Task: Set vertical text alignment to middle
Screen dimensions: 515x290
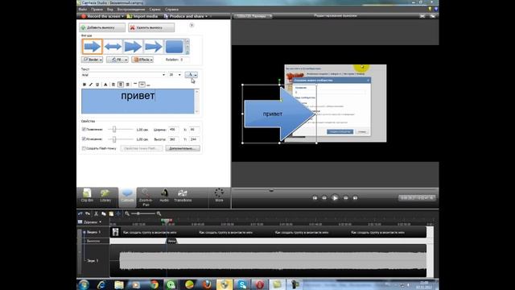Action: [x=142, y=85]
